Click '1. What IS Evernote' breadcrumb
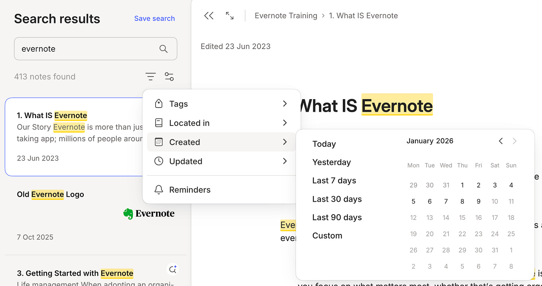Screen dimensions: 542x286 click(x=363, y=16)
